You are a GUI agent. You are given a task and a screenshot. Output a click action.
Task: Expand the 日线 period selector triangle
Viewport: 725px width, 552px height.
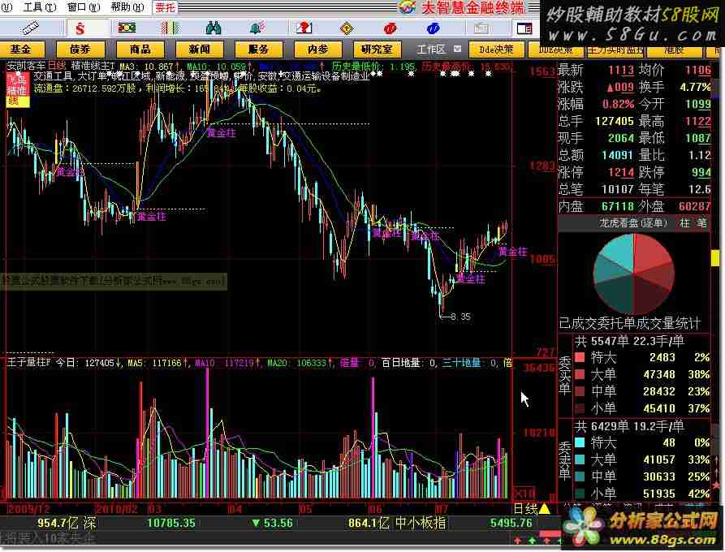coord(545,508)
